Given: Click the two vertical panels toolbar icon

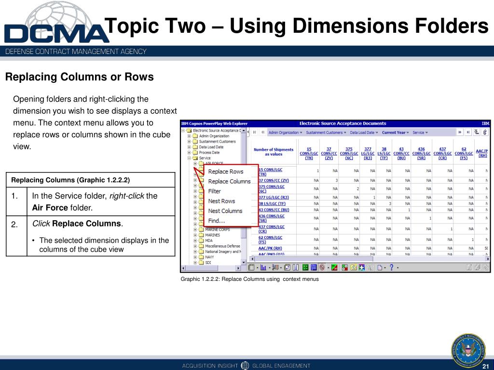Looking at the screenshot, I should 296,267.
